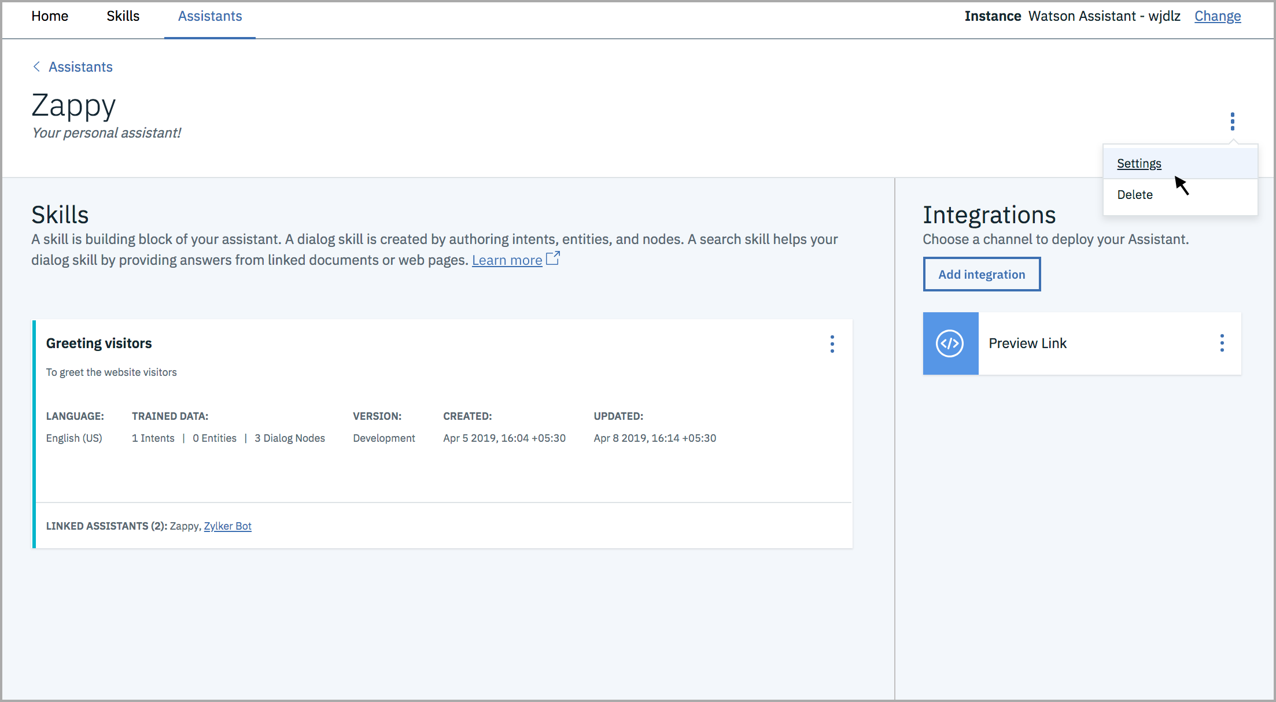
Task: Open the Zylker Bot linked assistant
Action: pyautogui.click(x=228, y=526)
